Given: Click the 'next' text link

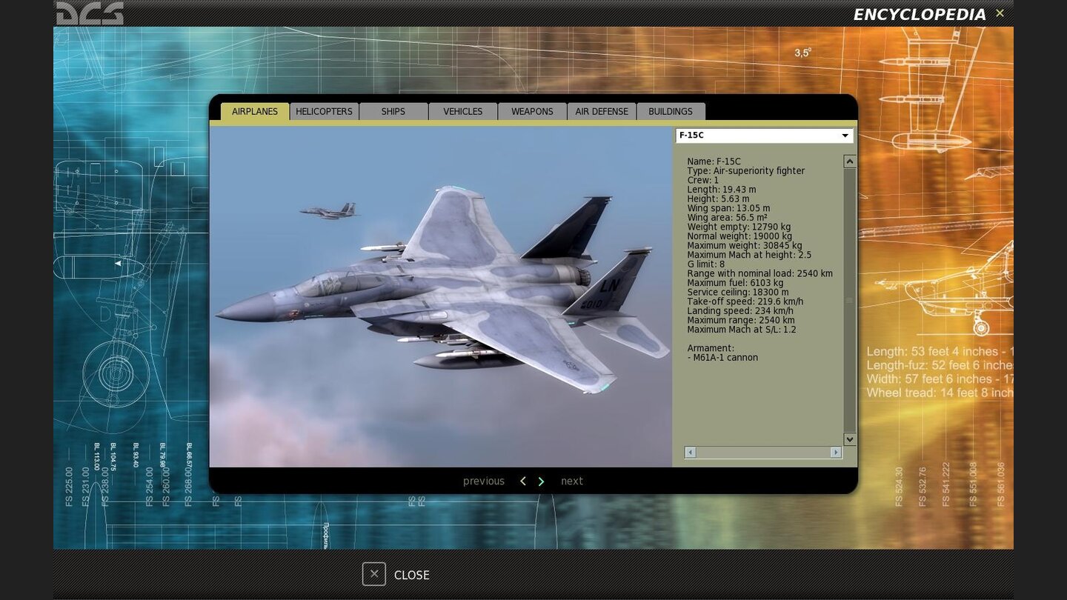Looking at the screenshot, I should 572,481.
